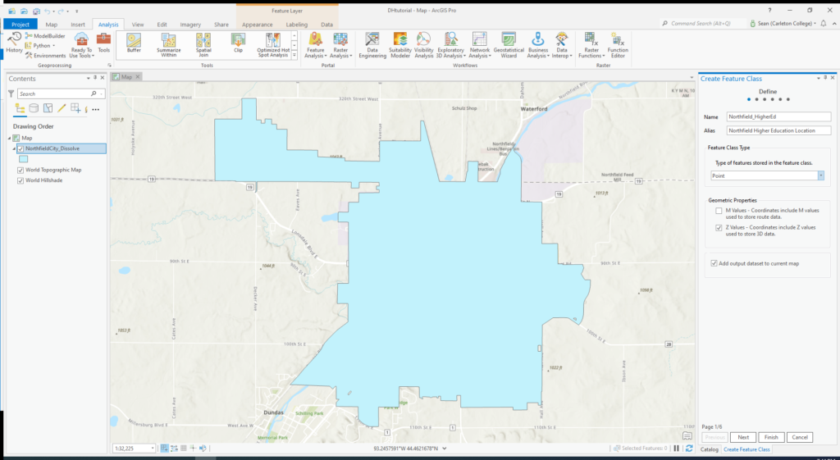
Task: Open the Ready To Use Tools gallery
Action: 81,45
